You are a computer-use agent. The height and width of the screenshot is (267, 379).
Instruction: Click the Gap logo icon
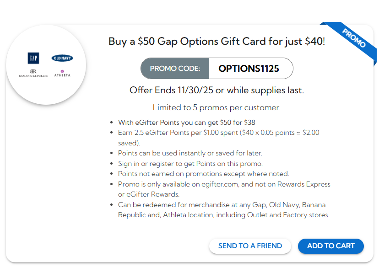click(x=33, y=58)
